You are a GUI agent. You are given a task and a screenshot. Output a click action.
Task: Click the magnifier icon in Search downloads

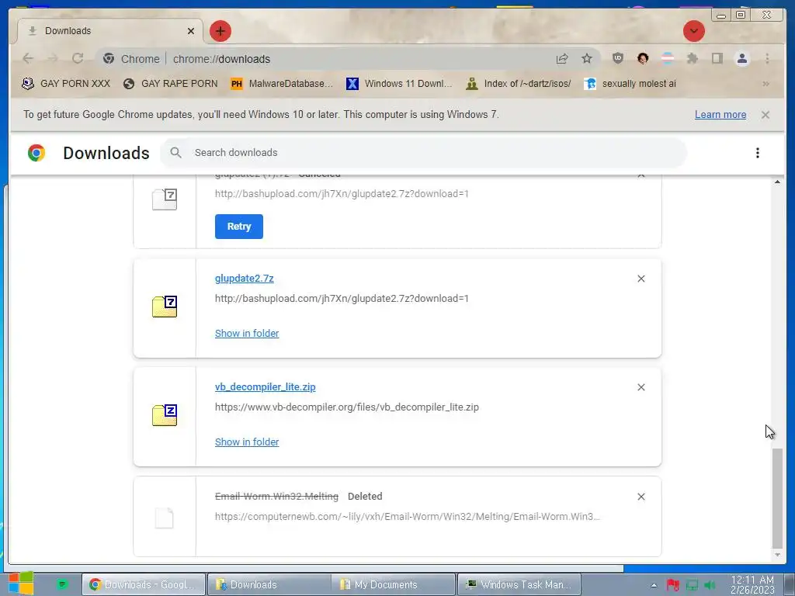point(175,153)
